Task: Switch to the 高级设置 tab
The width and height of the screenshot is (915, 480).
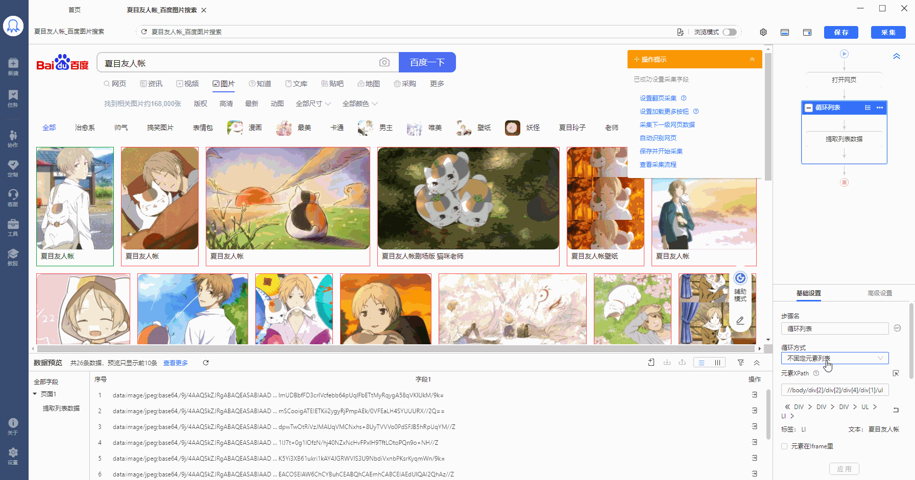Action: click(880, 293)
